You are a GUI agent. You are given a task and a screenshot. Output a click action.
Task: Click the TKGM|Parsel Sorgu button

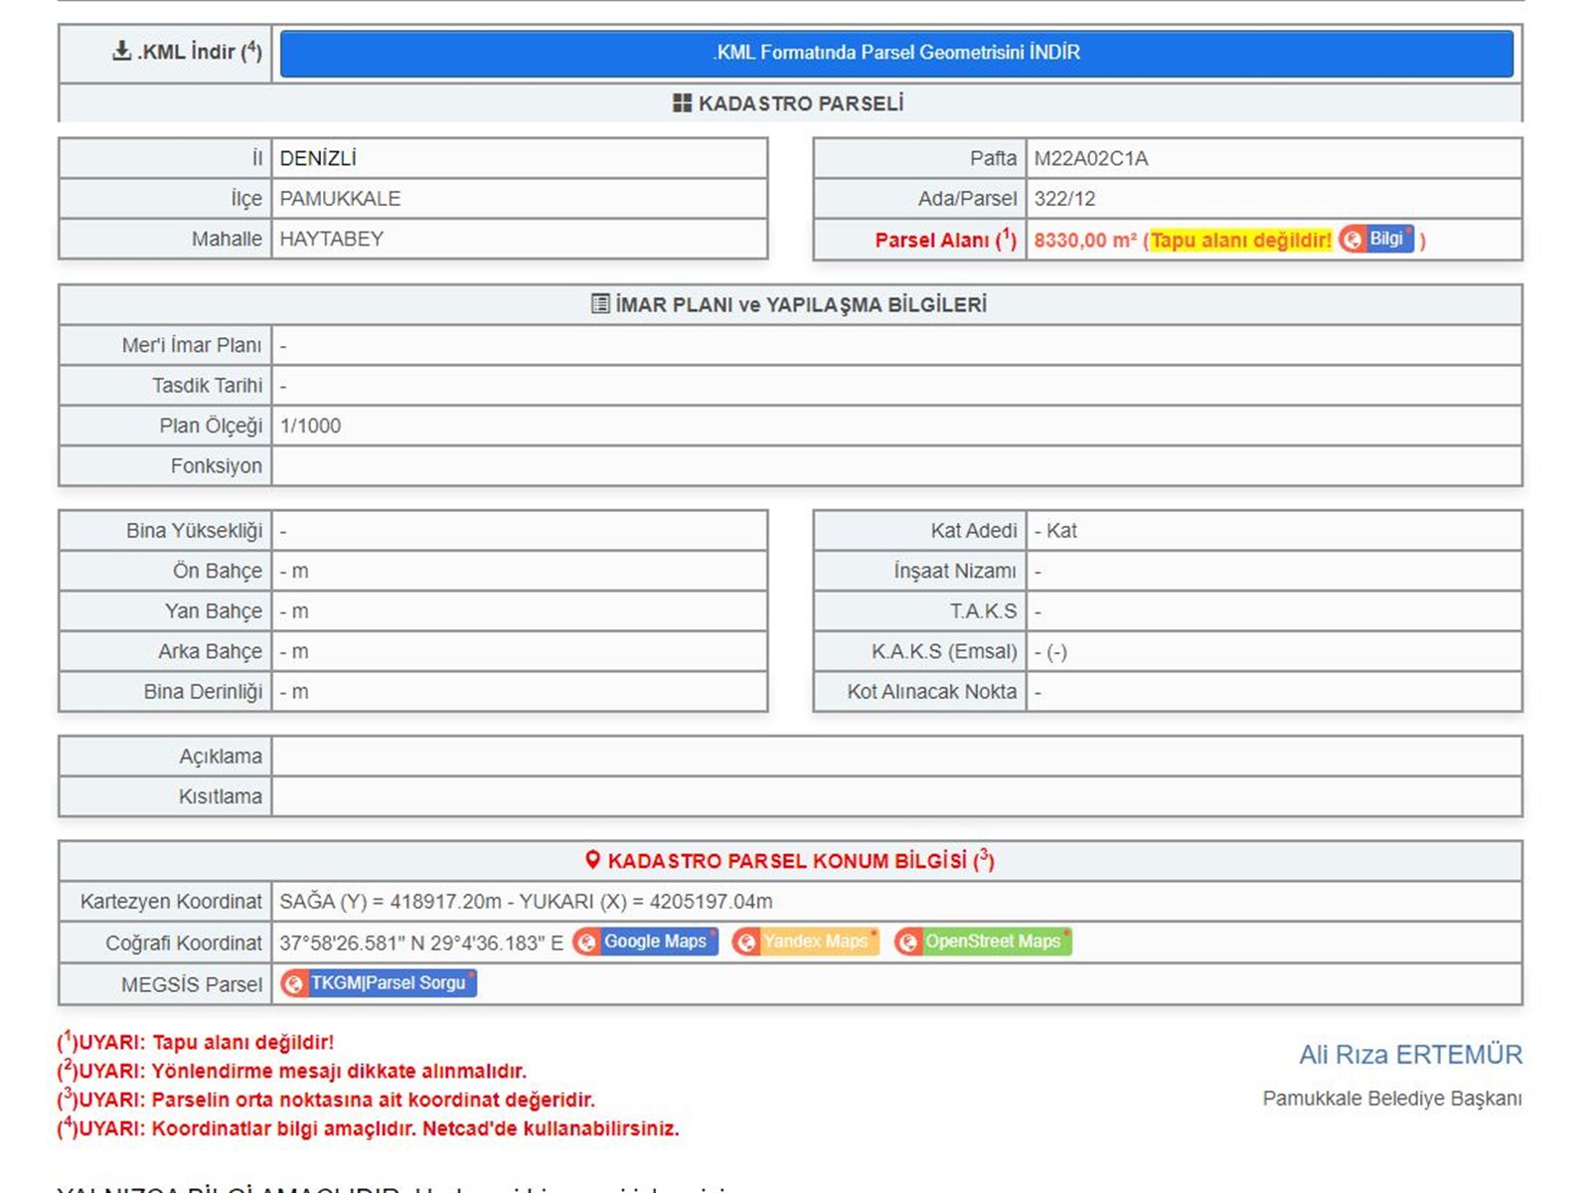coord(379,983)
